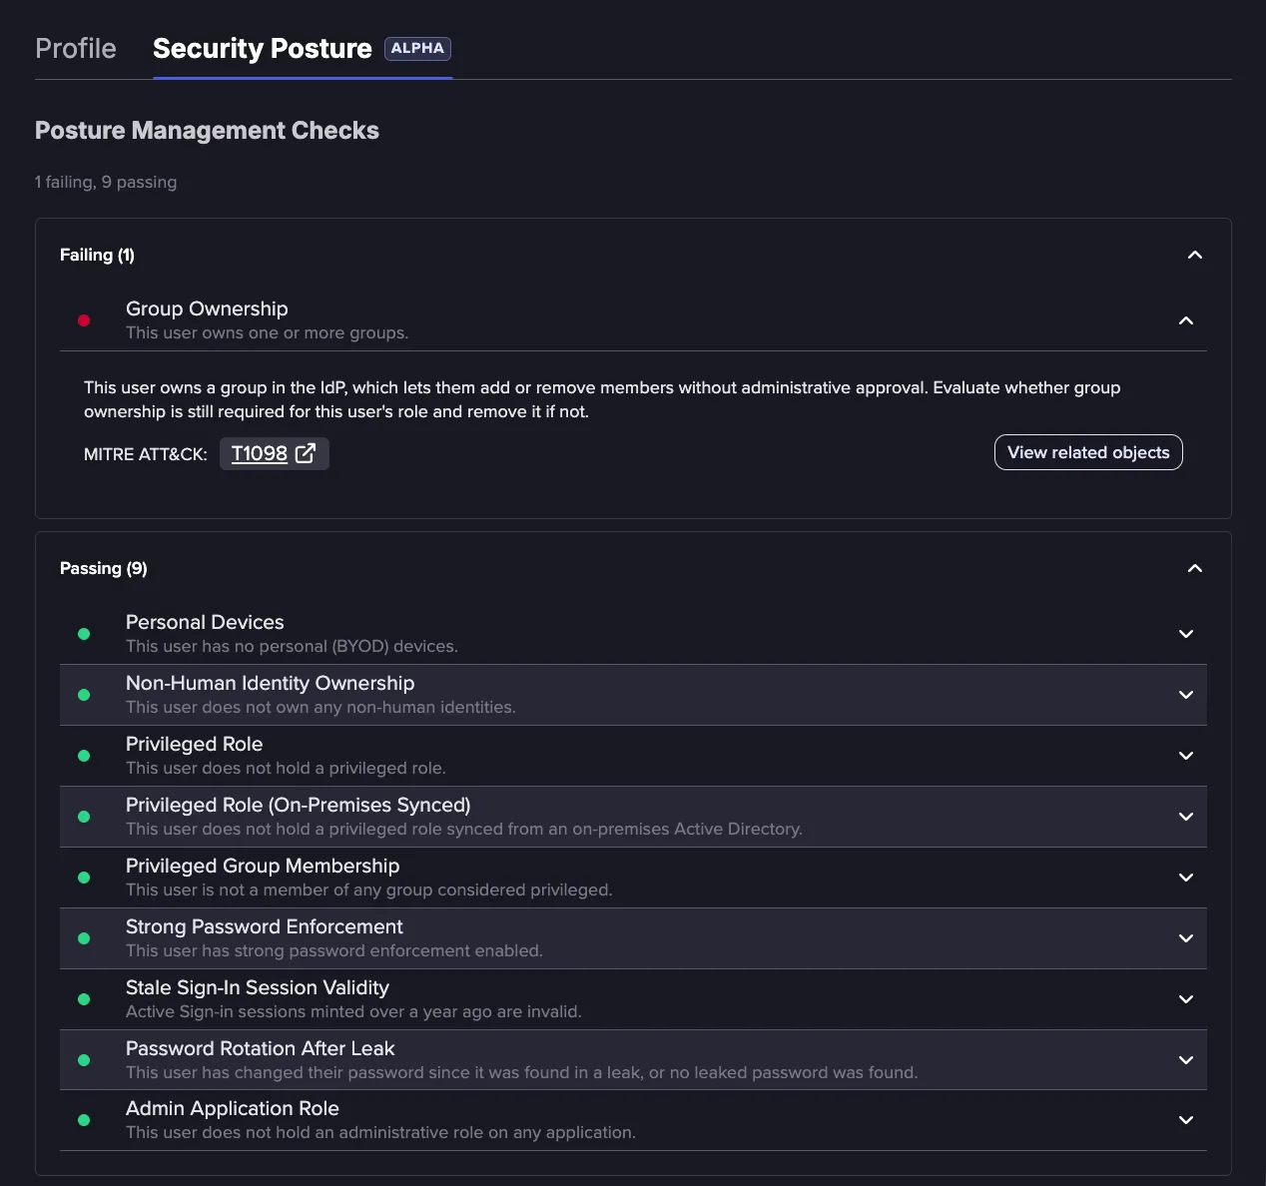Click green status dot for Non-Human Identity Ownership
Viewport: 1266px width, 1186px height.
click(84, 695)
